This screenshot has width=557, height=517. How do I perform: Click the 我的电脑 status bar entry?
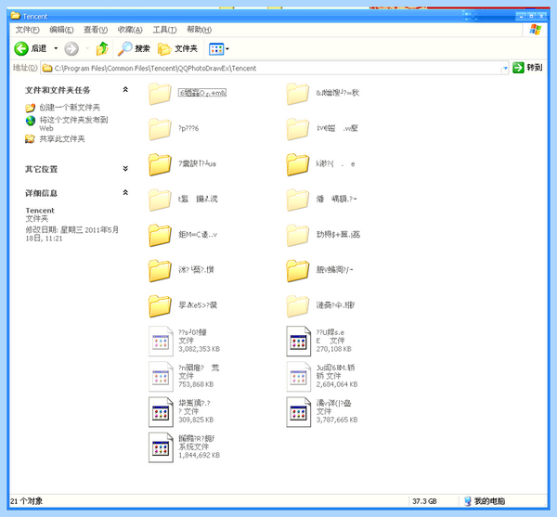click(485, 501)
